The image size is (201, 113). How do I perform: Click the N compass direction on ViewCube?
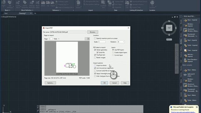pos(169,21)
